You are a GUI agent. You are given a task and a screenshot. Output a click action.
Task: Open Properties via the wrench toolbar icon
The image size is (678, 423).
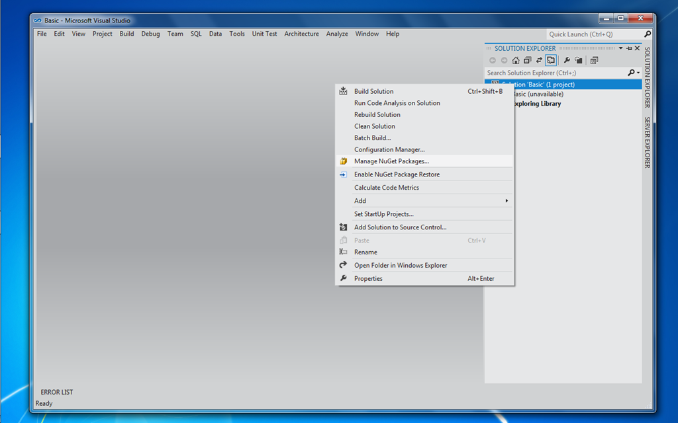coord(567,60)
